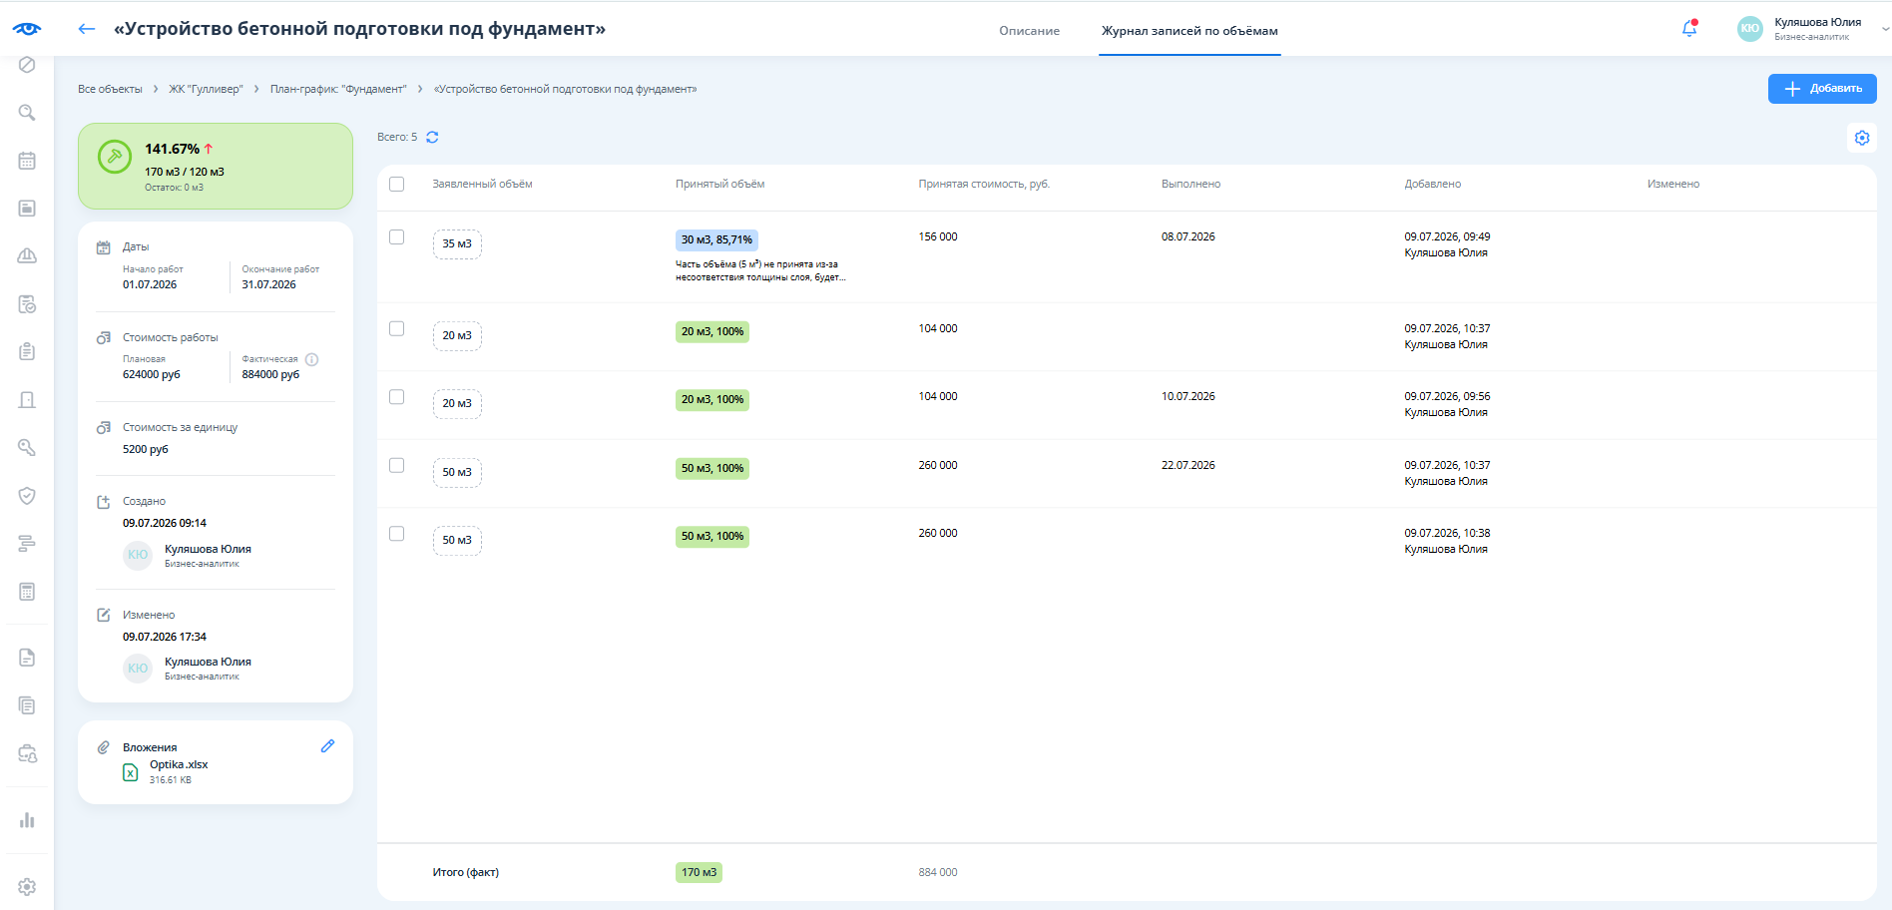Open the hard hat icon in sidebar

pos(27,256)
